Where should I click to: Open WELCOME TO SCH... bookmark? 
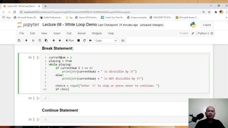coord(161,17)
